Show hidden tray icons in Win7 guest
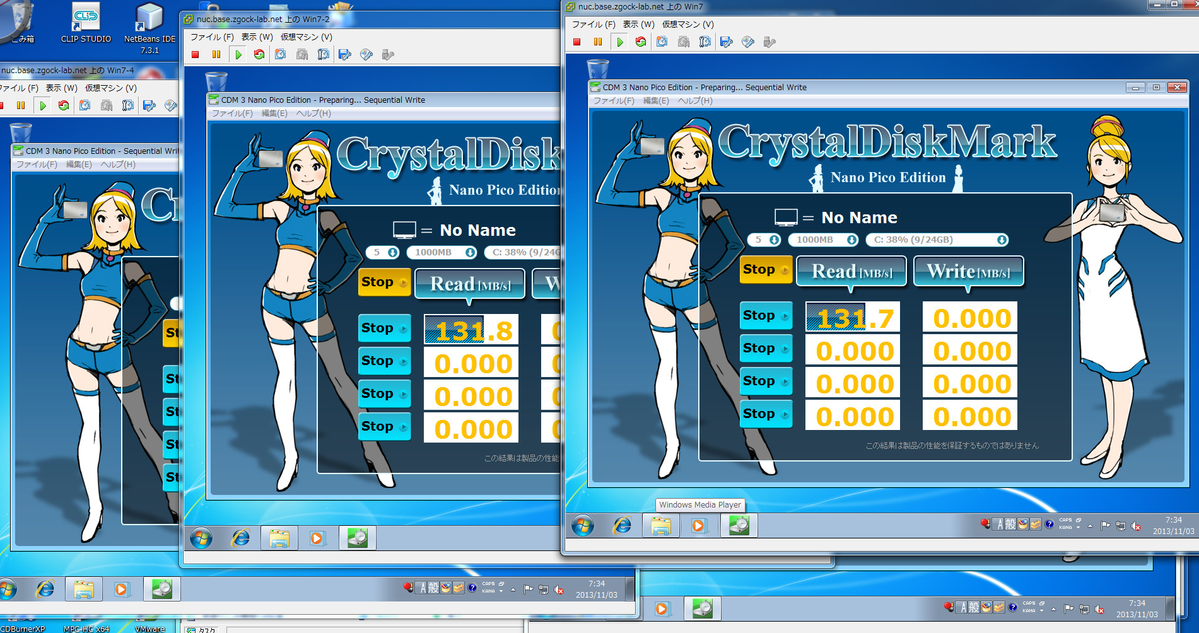The width and height of the screenshot is (1199, 633). click(x=1090, y=526)
